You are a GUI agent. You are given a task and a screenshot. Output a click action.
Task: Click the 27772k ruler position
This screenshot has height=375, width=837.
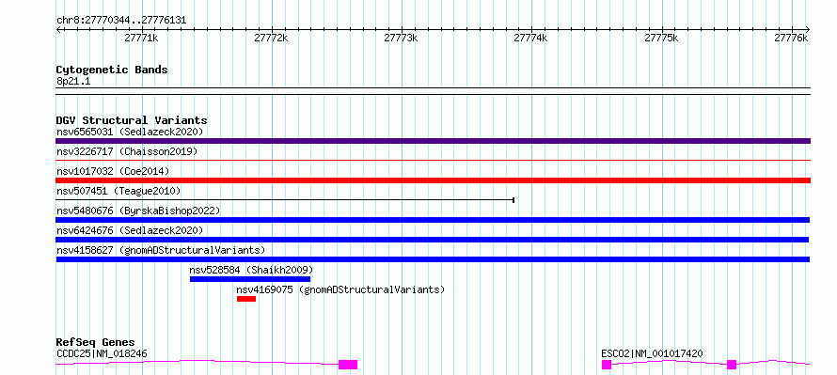[271, 38]
